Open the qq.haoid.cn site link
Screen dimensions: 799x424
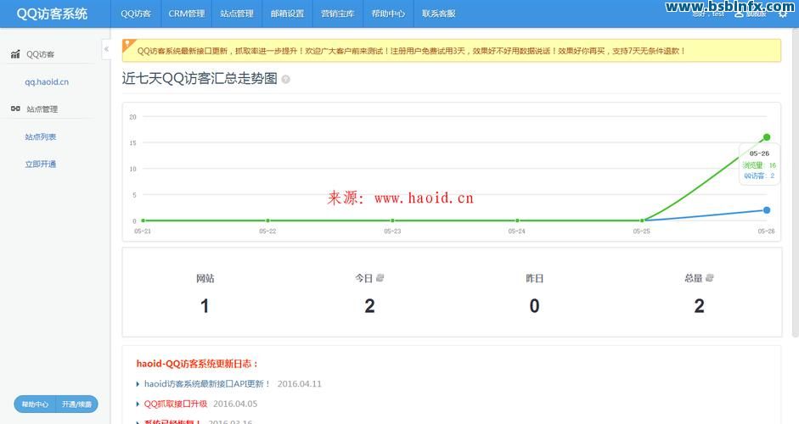pyautogui.click(x=47, y=82)
